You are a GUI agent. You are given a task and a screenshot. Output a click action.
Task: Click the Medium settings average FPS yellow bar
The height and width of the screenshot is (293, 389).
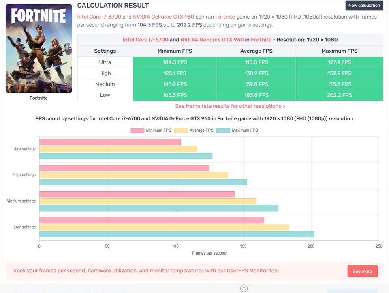(148, 201)
